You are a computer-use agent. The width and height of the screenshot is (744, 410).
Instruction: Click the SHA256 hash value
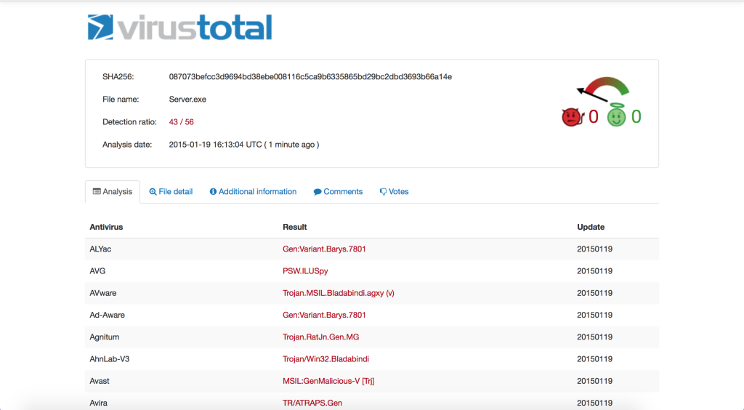pyautogui.click(x=310, y=76)
